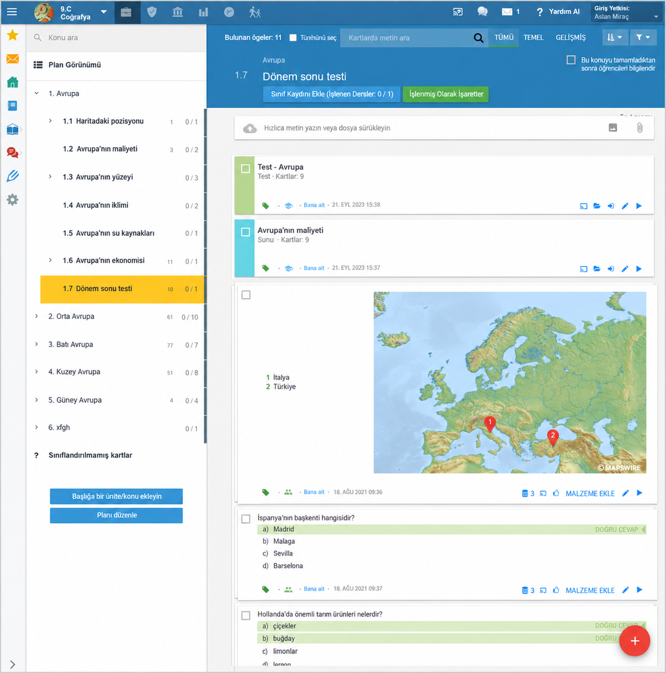The width and height of the screenshot is (666, 673).
Task: Click the Kartlarda metin ara search field
Action: tap(407, 38)
